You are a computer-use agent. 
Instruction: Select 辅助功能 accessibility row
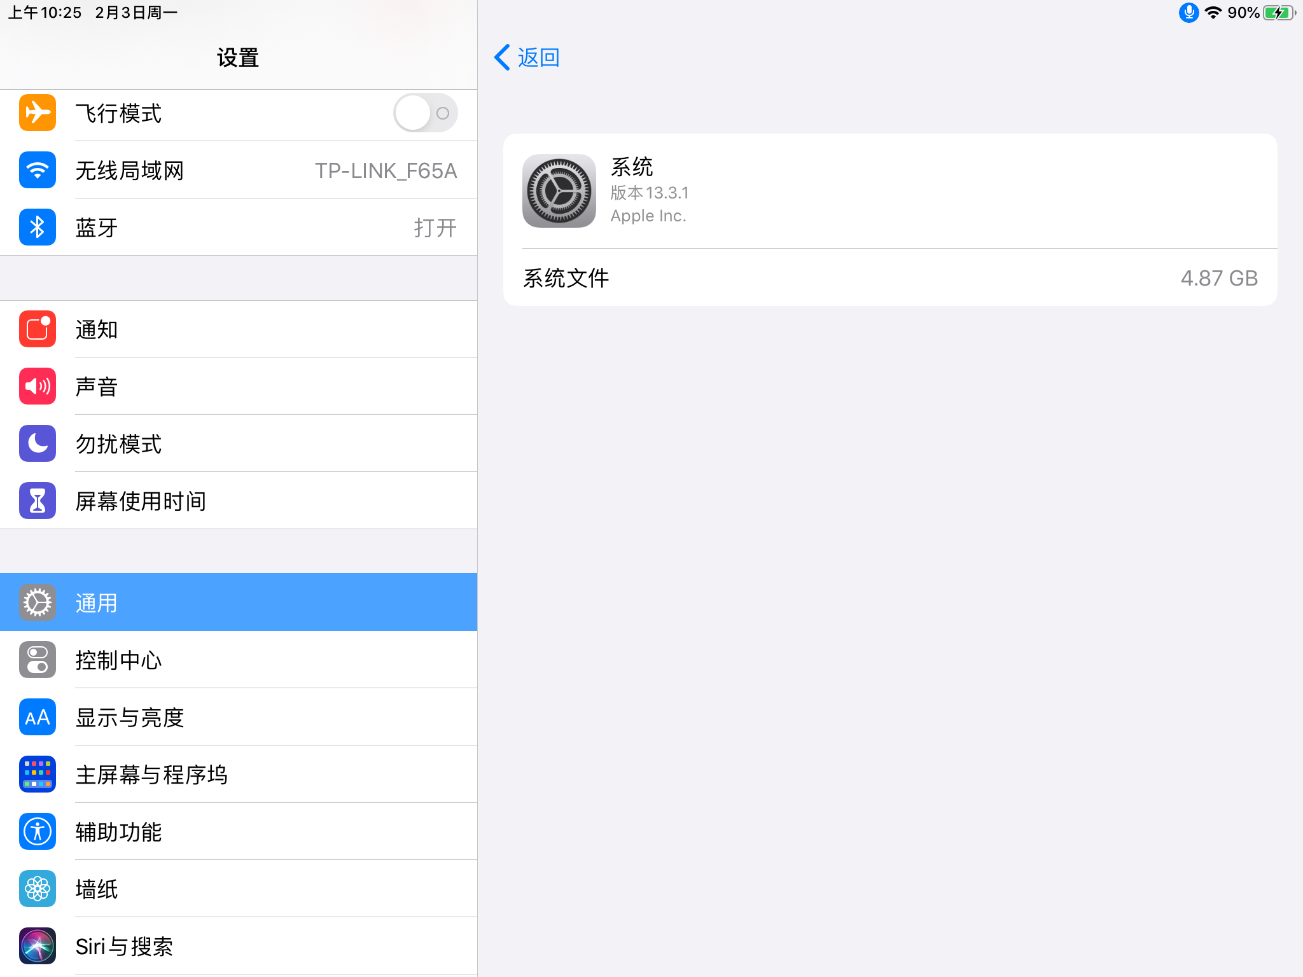click(239, 831)
